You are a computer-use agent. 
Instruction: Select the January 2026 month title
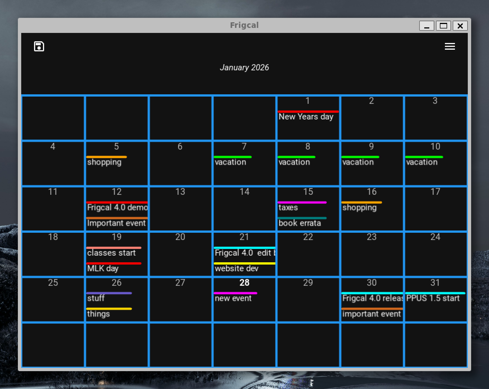pyautogui.click(x=244, y=68)
